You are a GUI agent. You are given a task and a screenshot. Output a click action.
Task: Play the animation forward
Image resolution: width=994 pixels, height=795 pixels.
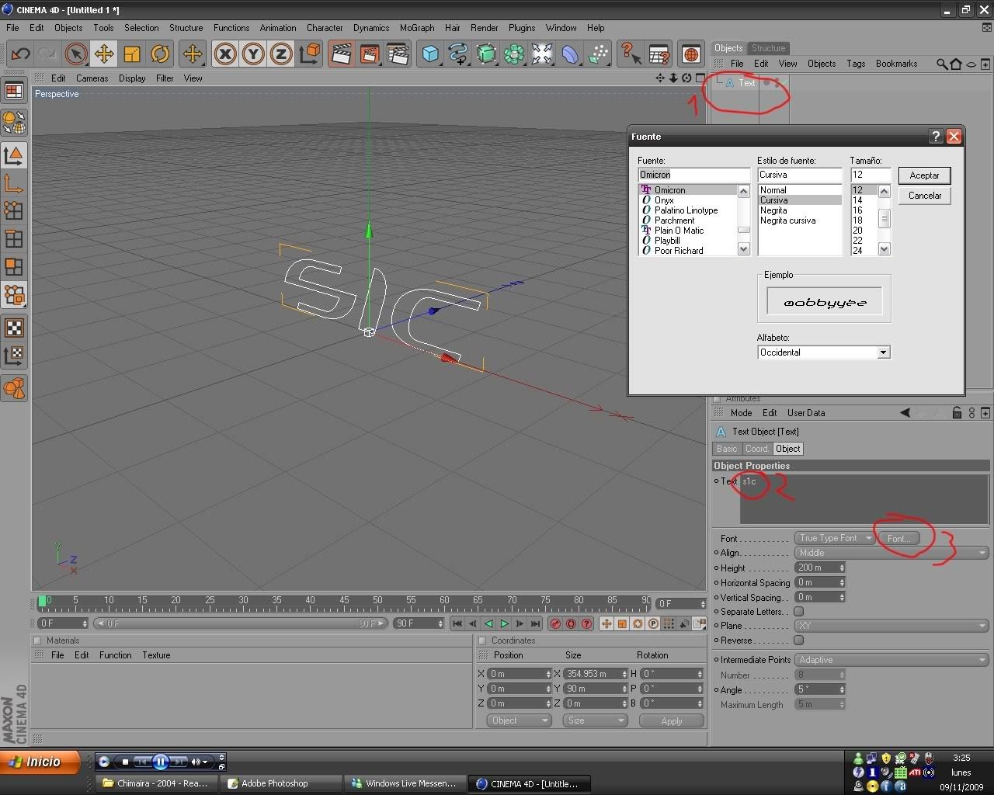(x=505, y=623)
